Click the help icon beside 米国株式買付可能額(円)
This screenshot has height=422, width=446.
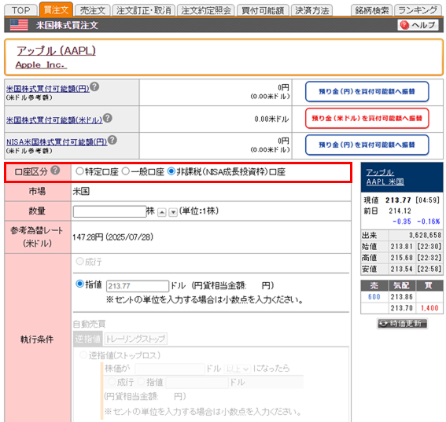(94, 86)
